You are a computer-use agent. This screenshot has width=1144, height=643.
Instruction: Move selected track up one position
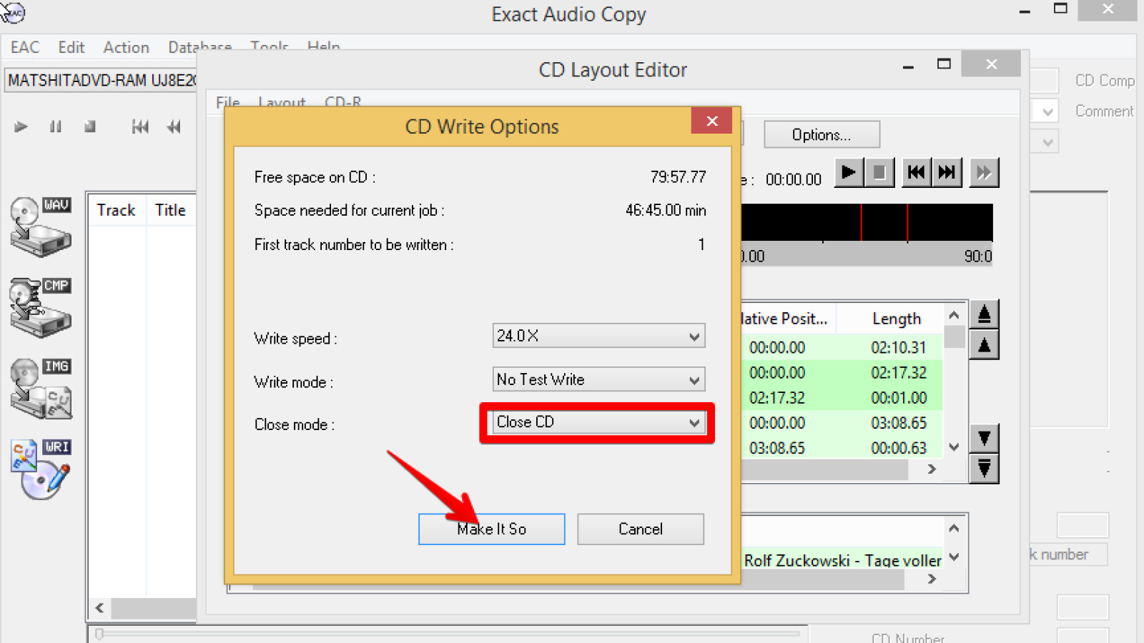pyautogui.click(x=985, y=345)
